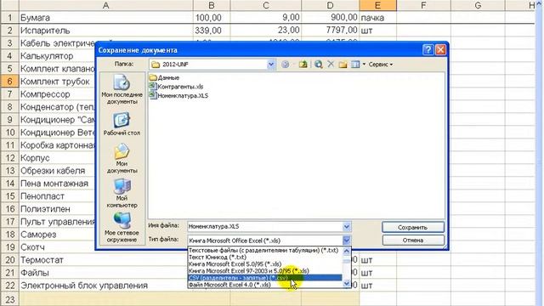Select column B header
Image resolution: width=544 pixels, height=306 pixels.
point(212,5)
